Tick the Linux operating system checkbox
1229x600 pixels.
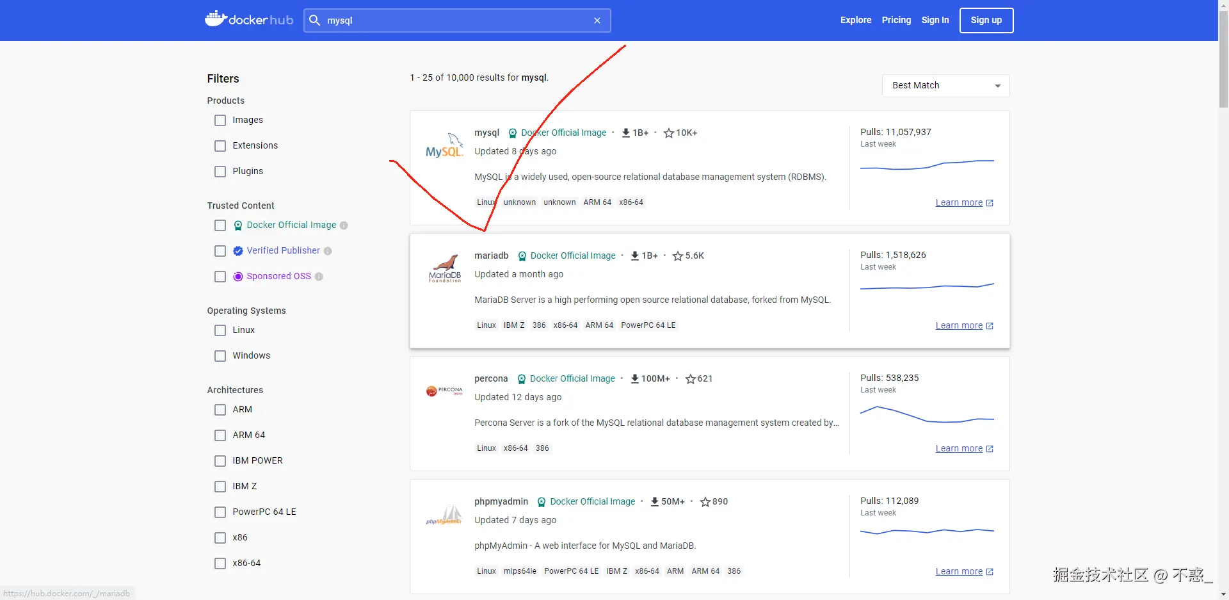[x=220, y=330]
